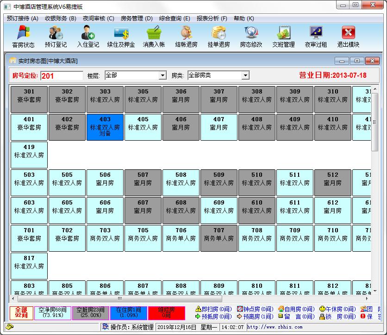Select room 301 豪华套房
Screen dimensions: 387x335
coord(29,99)
